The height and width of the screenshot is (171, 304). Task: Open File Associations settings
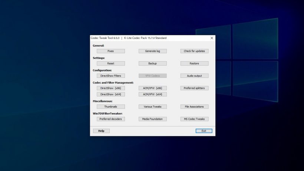coord(195,106)
